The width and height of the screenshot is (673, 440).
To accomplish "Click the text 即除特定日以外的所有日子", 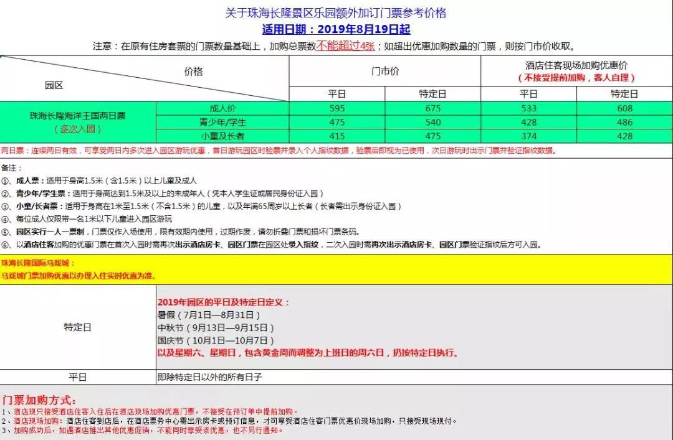I will click(x=210, y=377).
